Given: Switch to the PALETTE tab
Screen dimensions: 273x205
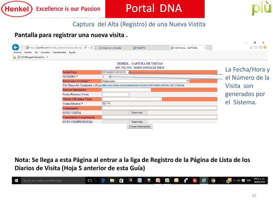Looking at the screenshot, I should point(151,48).
